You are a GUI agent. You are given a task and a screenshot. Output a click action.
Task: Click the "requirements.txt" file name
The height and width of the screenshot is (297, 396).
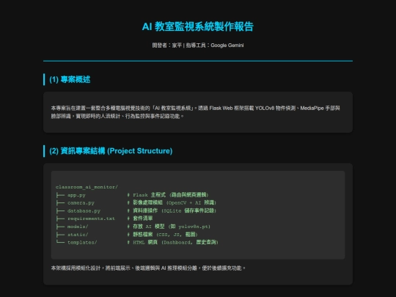pos(91,219)
